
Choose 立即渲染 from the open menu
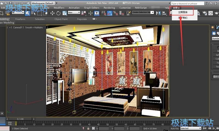[183, 12]
